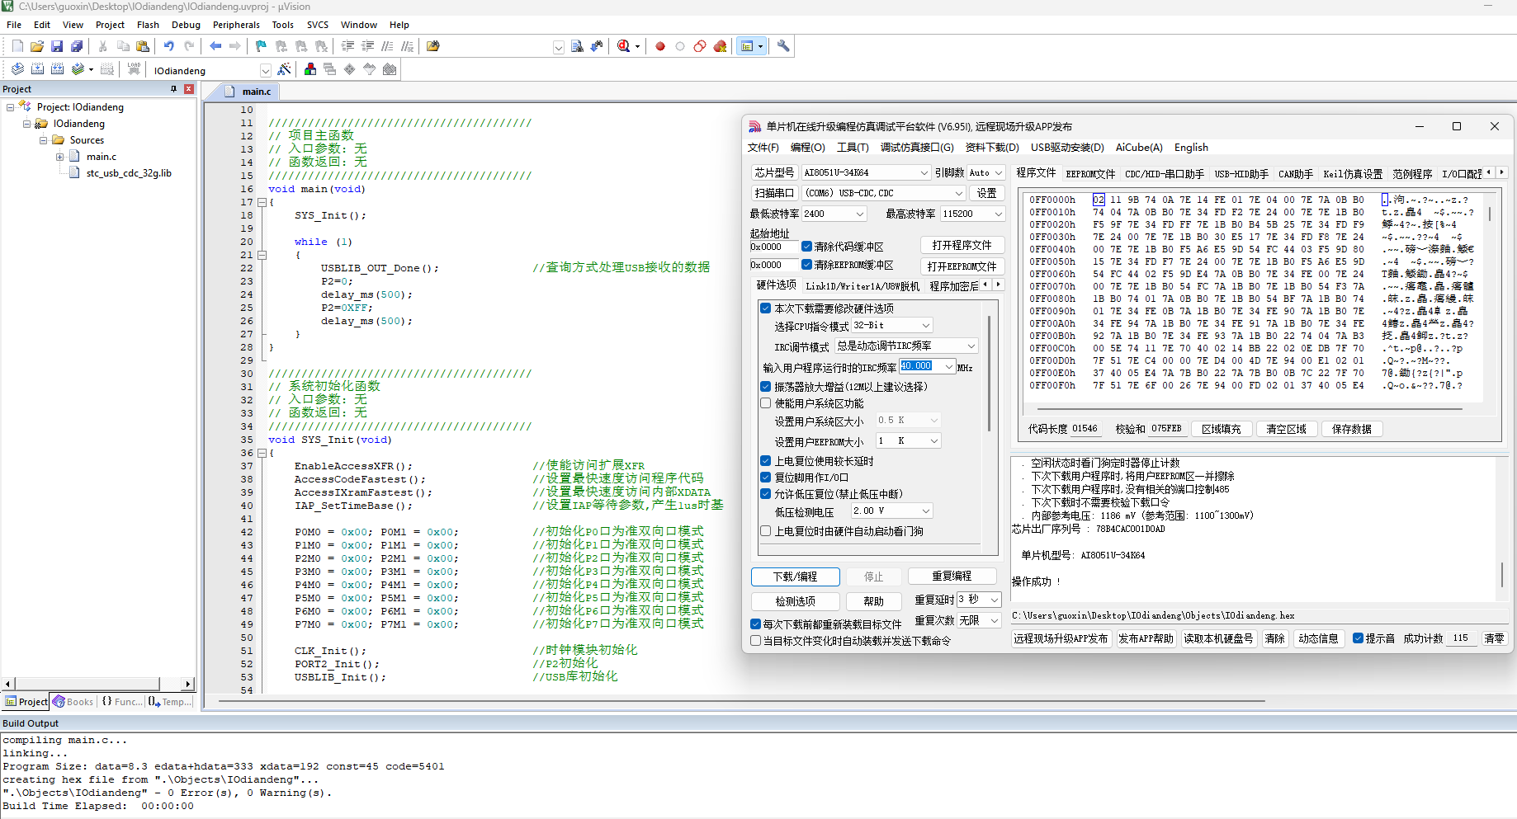Click the Undo arrow icon
The image size is (1517, 819).
click(169, 46)
